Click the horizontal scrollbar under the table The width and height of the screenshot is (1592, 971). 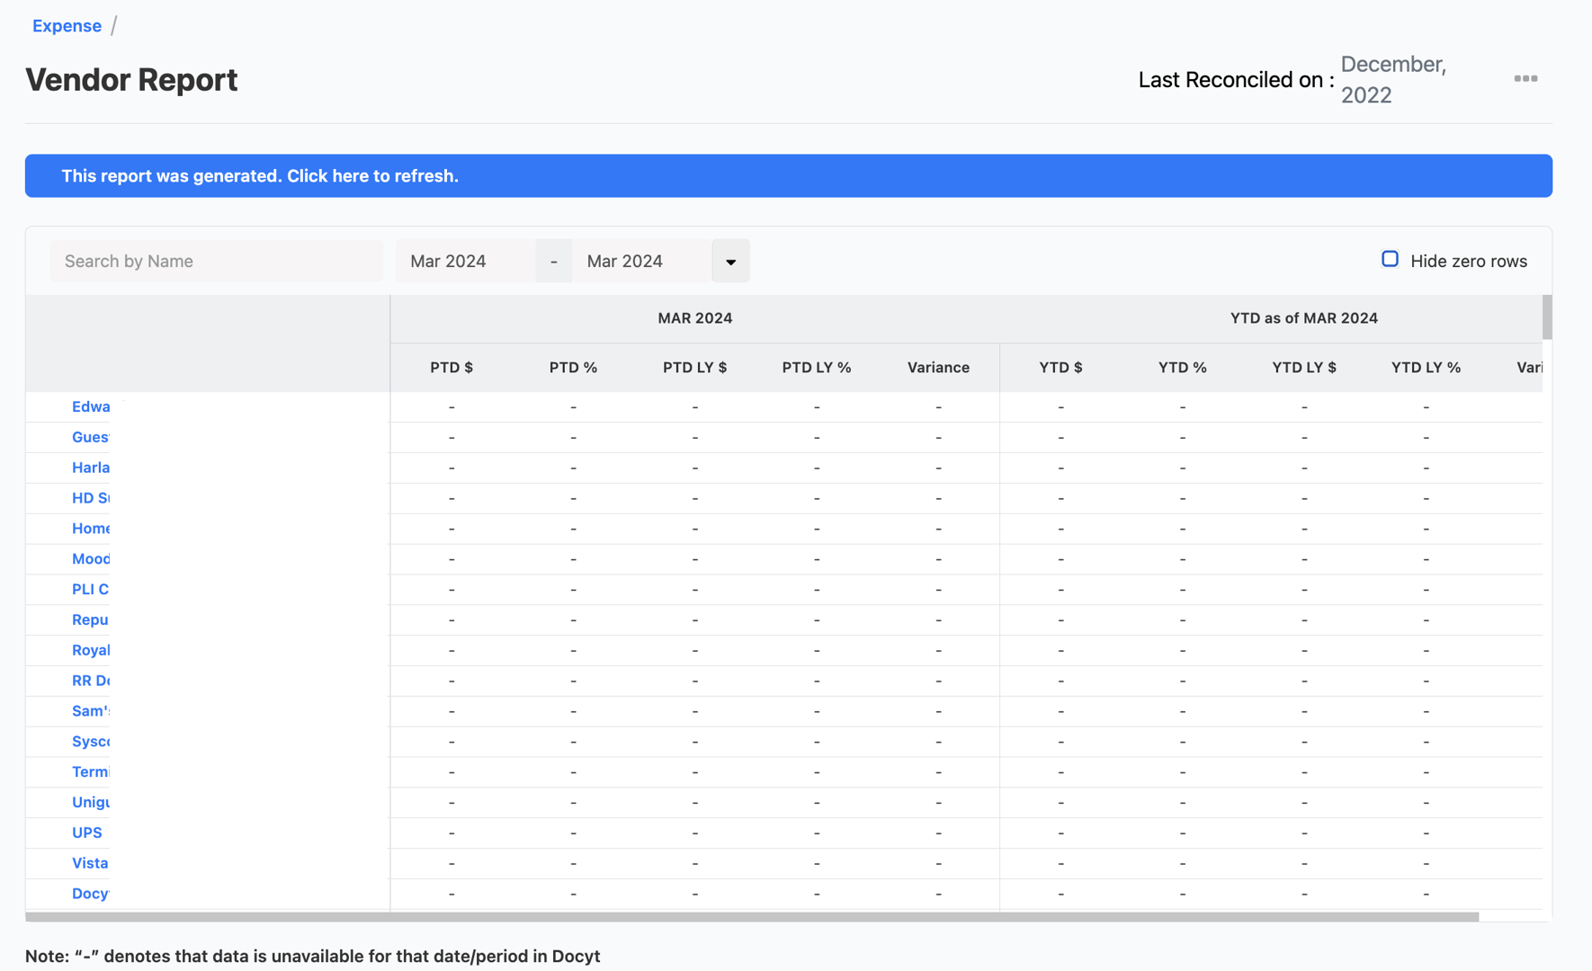pos(752,917)
